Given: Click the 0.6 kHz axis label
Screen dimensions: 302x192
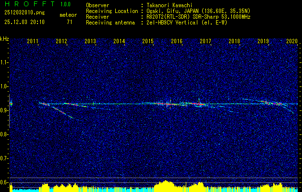Looking at the screenshot, I should pyautogui.click(x=4, y=182).
